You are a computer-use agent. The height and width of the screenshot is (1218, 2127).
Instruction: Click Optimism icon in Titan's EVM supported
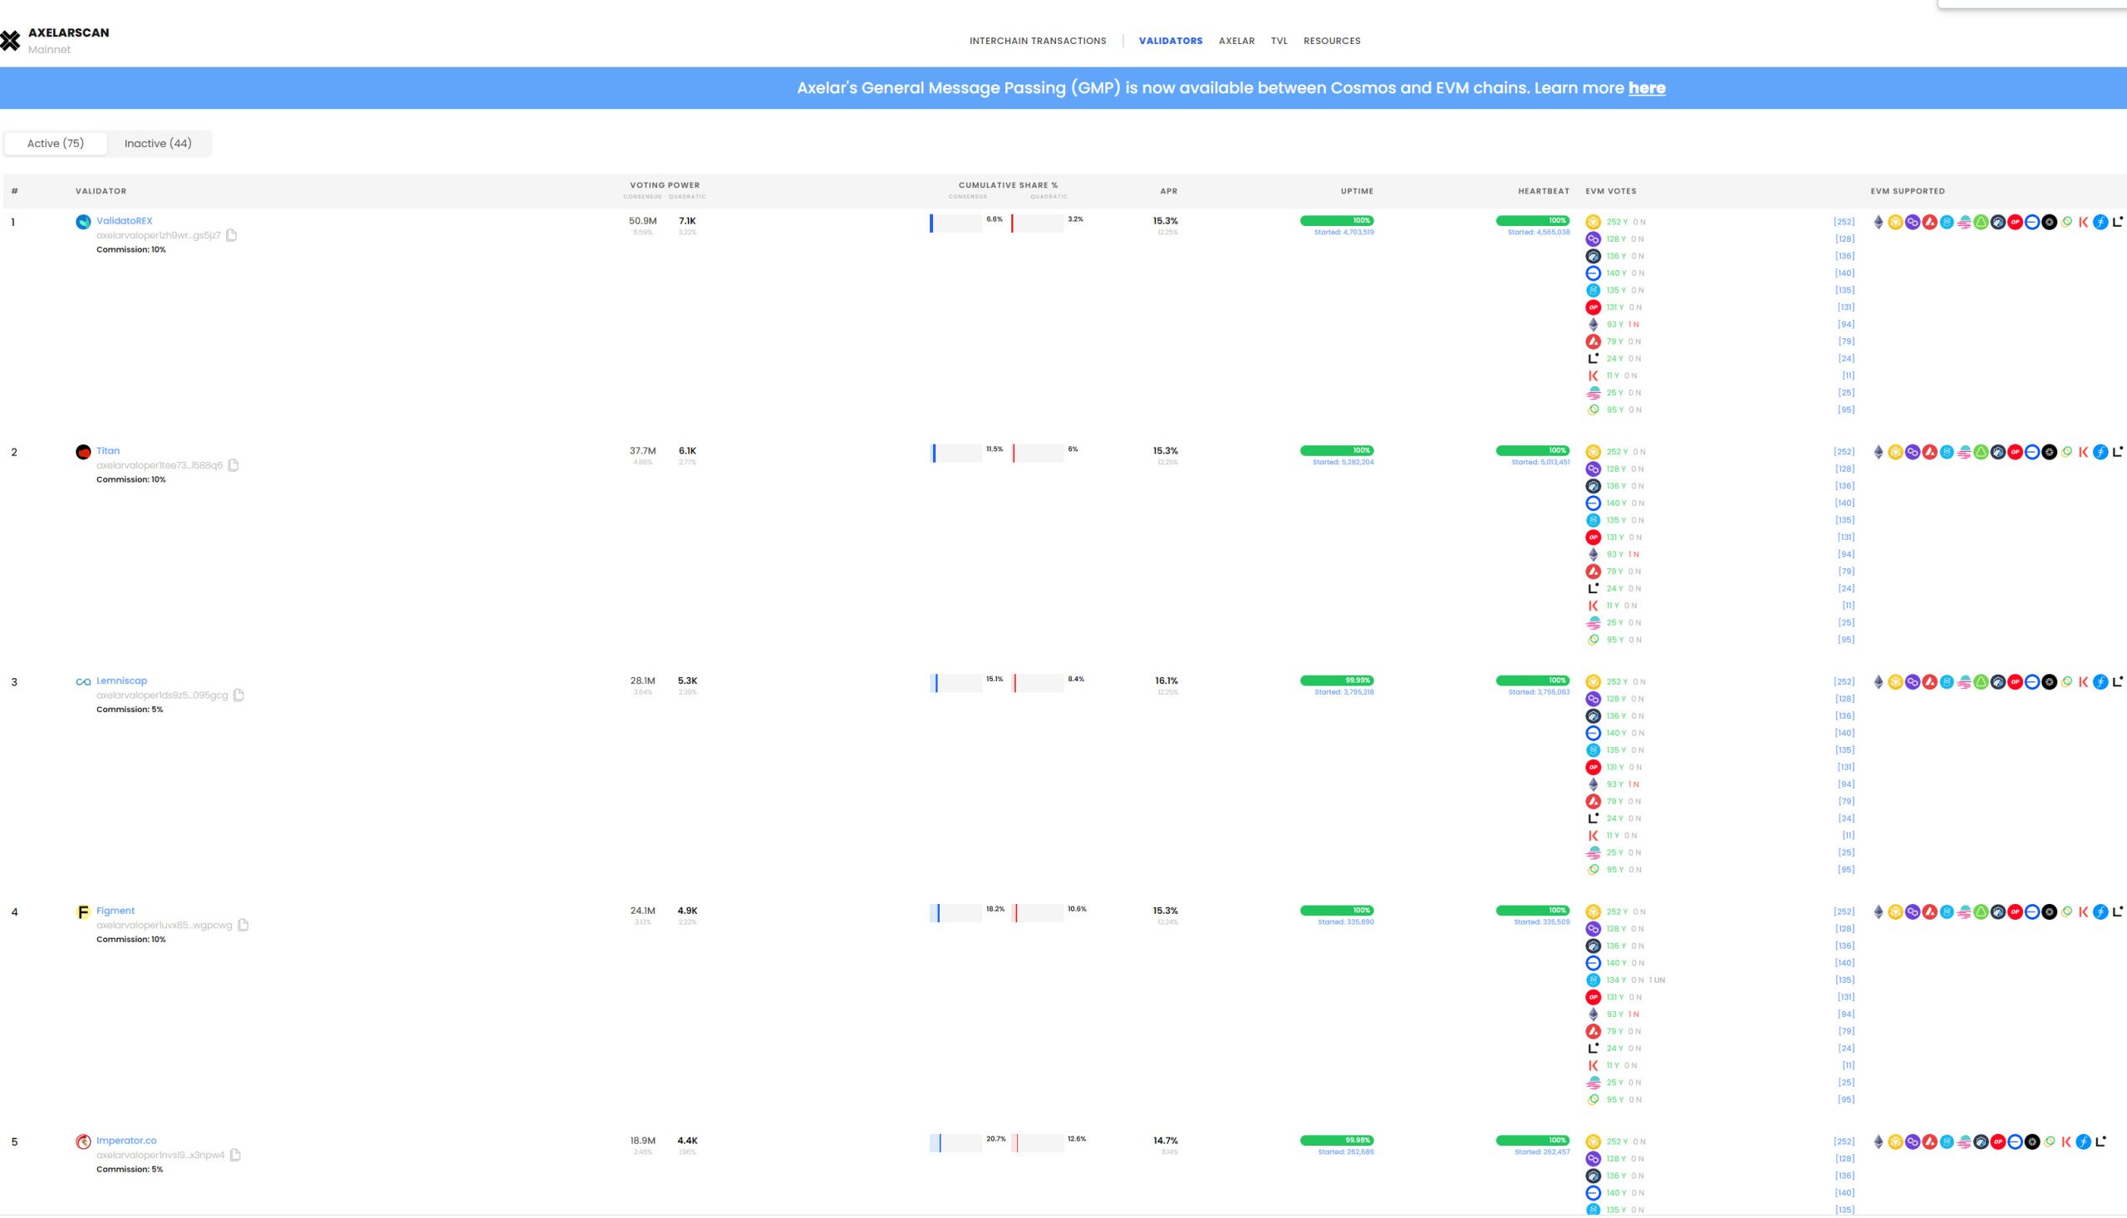2015,452
